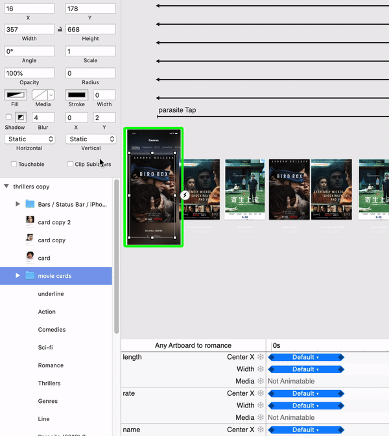Click the aspect ratio lock icon
Screen dimensions: 389x436
pyautogui.click(x=60, y=29)
